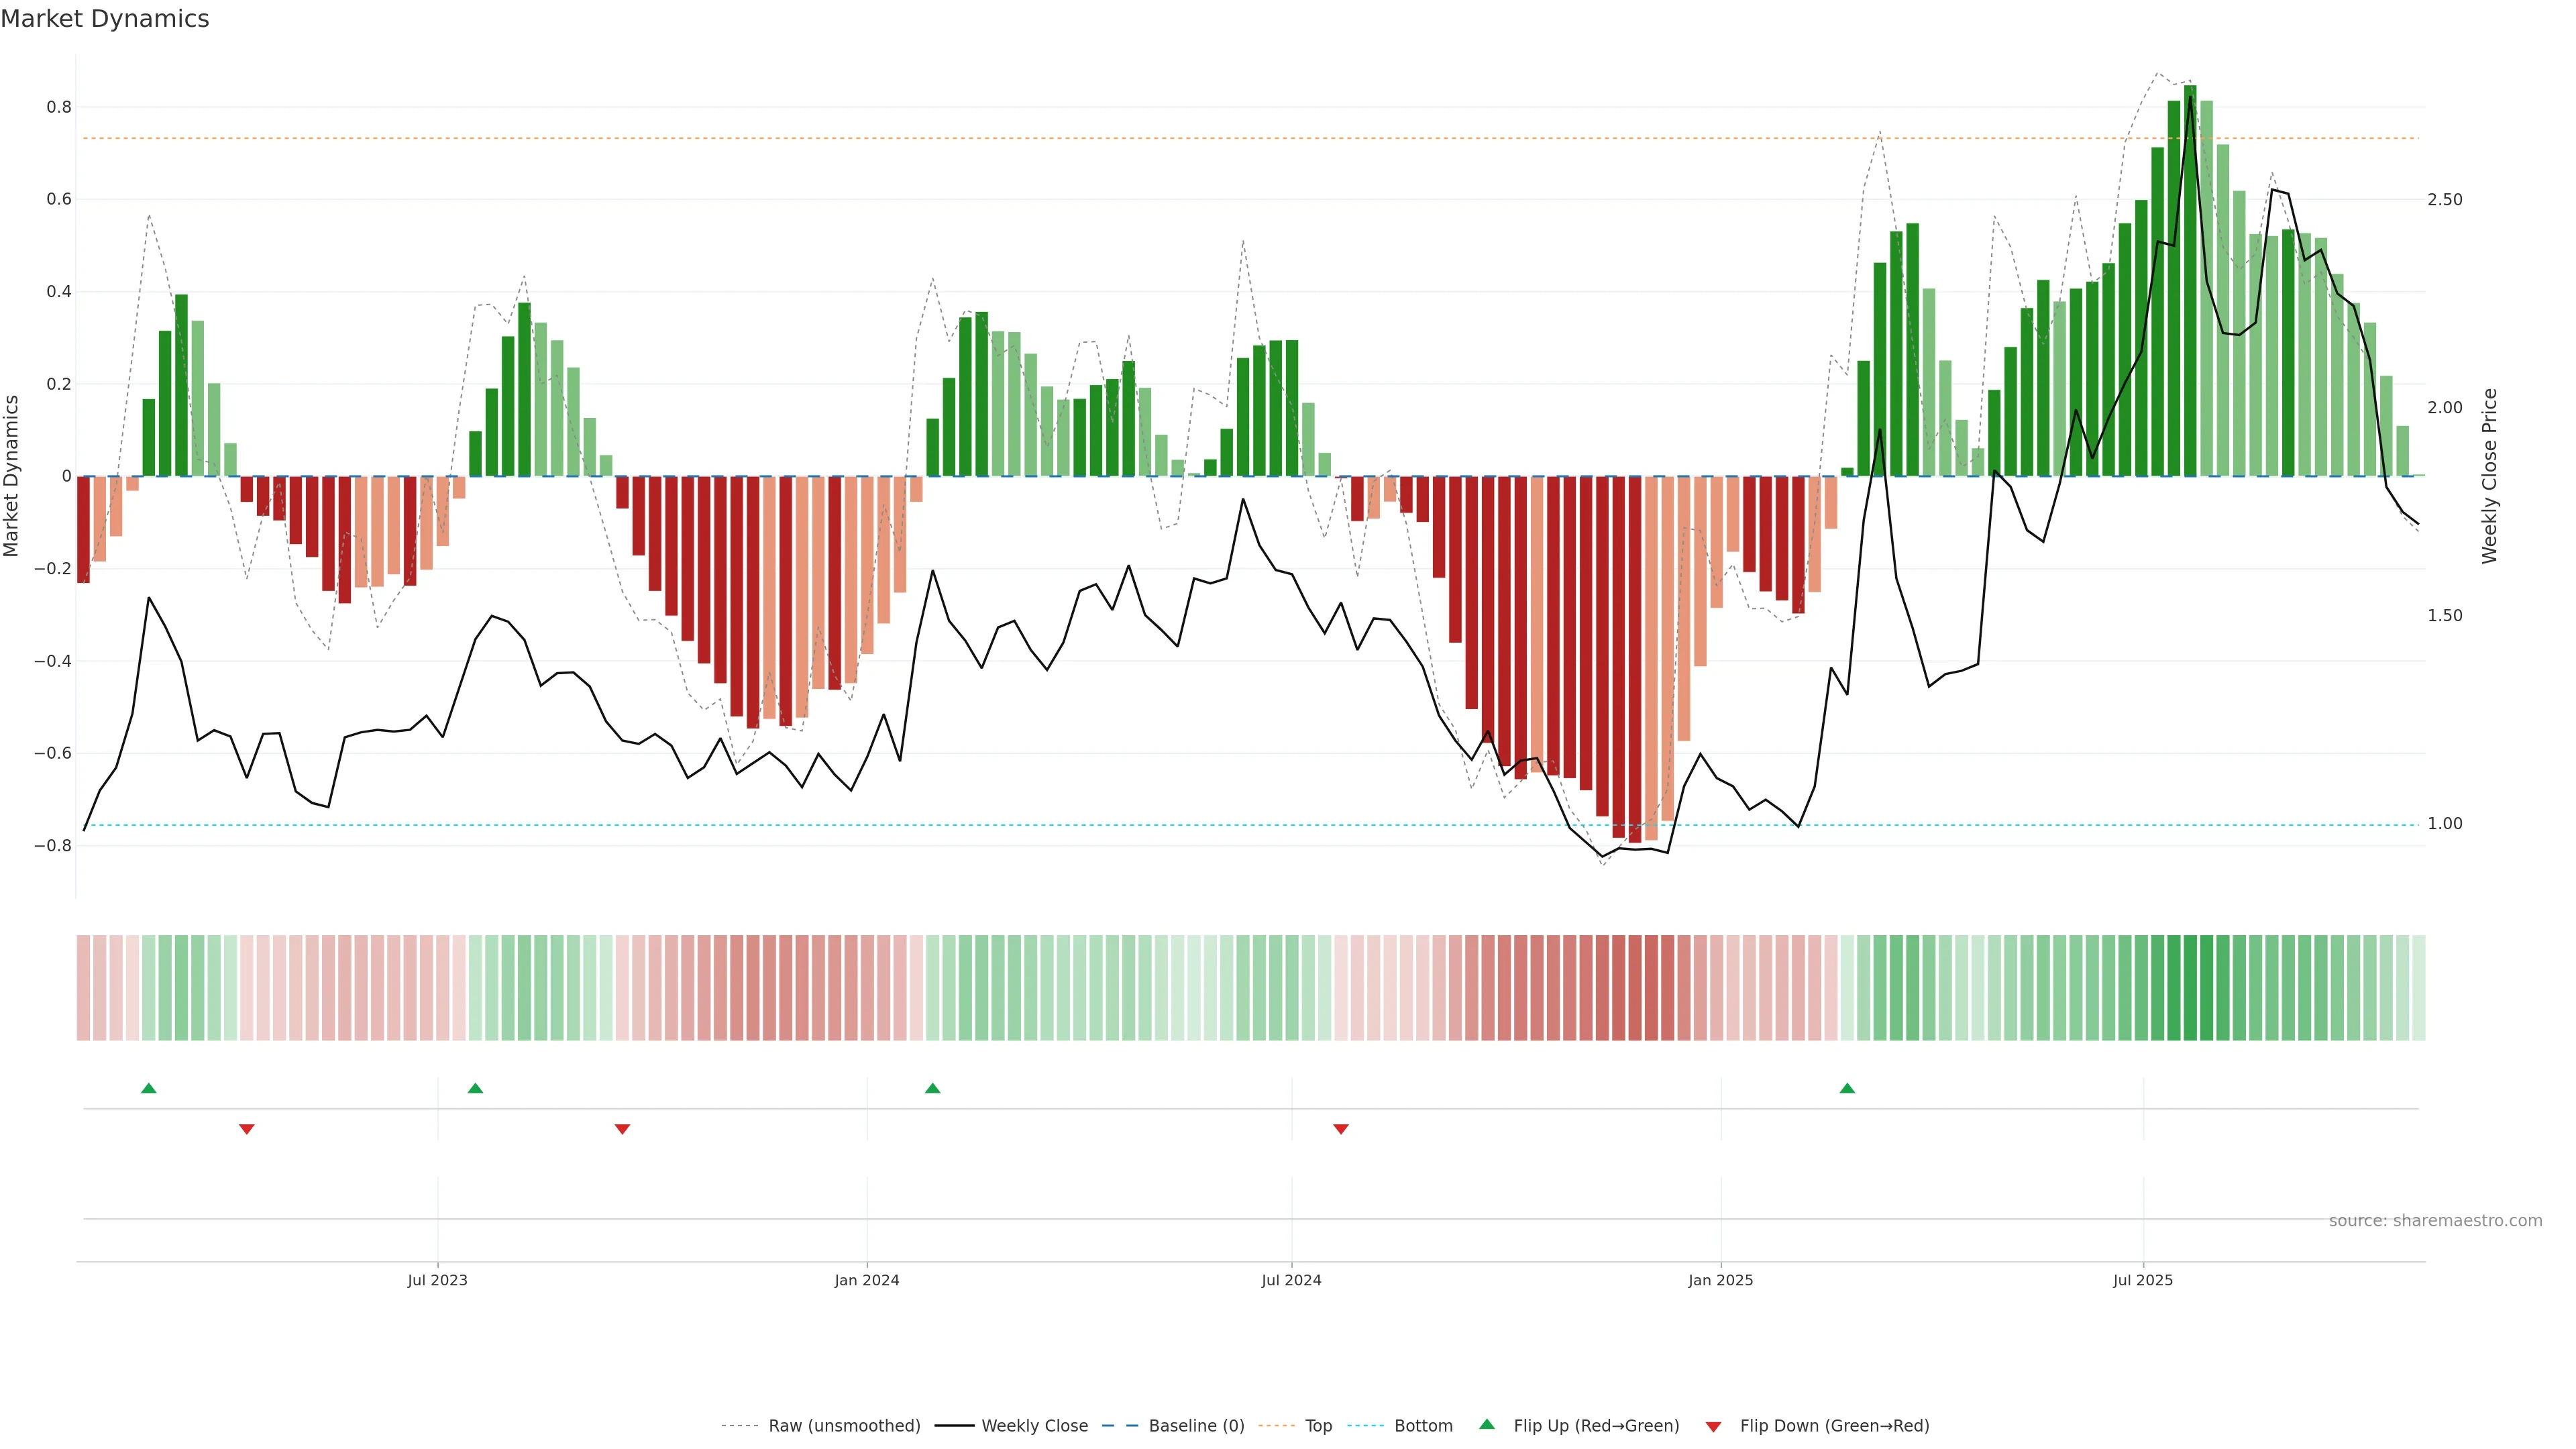This screenshot has width=2576, height=1449.
Task: Click the Weekly Close Price axis title
Action: pos(2489,476)
